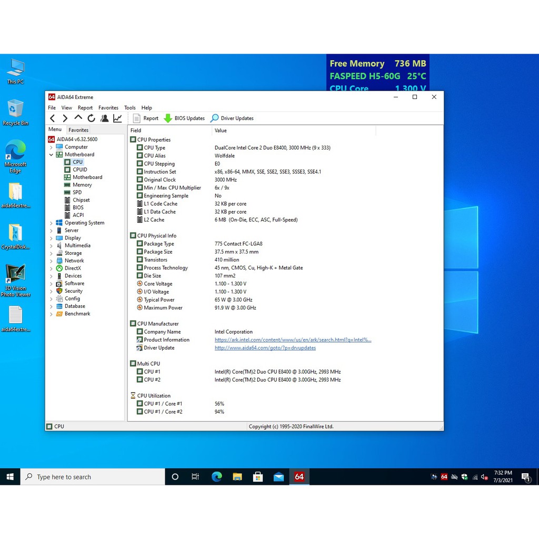Screen dimensions: 539x539
Task: Open the Task View taskbar button
Action: 195,477
